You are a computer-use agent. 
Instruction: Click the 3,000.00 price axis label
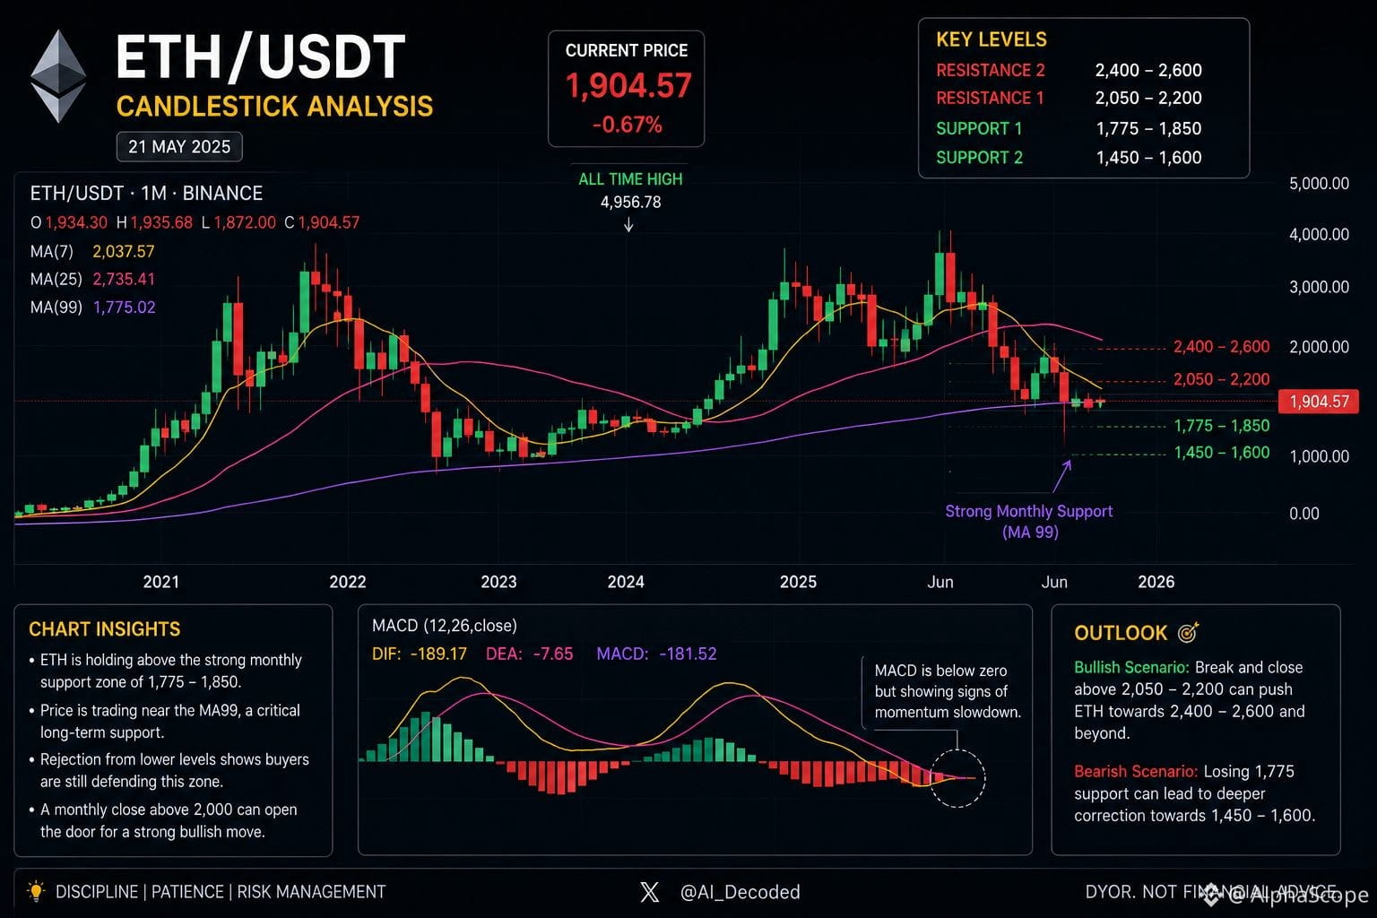click(1319, 287)
